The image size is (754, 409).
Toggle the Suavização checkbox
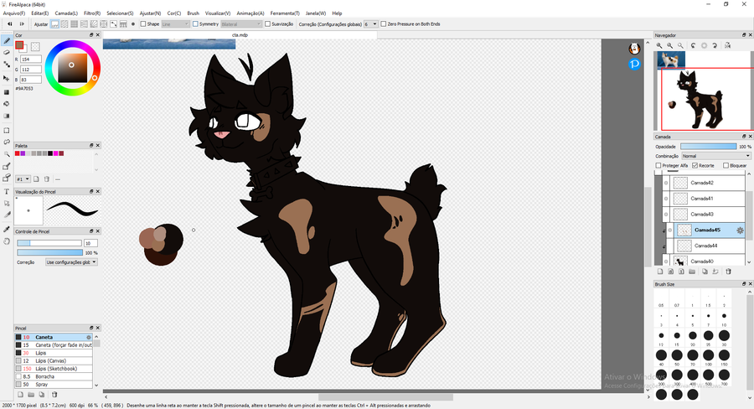point(268,23)
